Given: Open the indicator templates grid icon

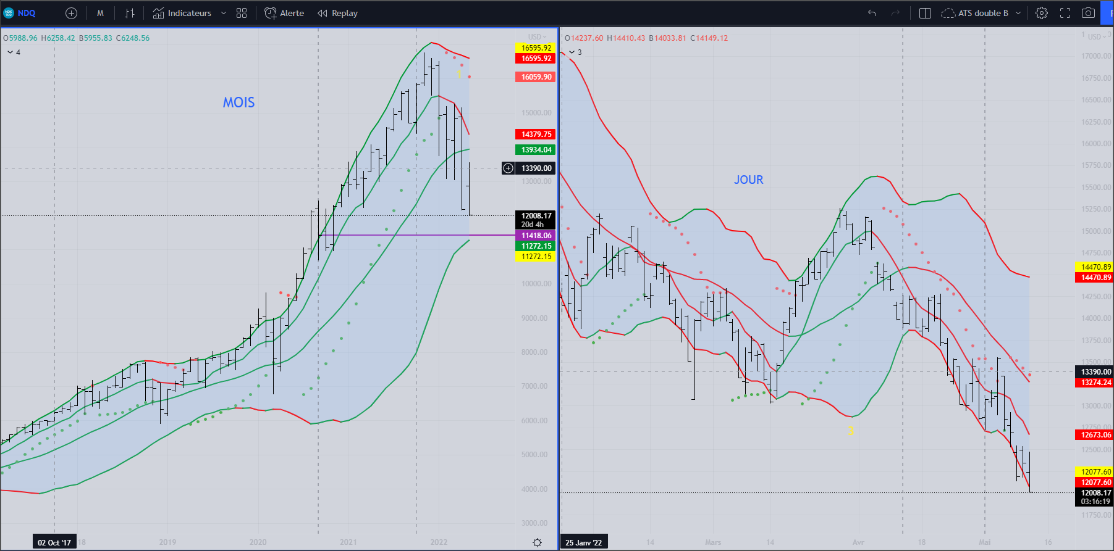Looking at the screenshot, I should (242, 13).
